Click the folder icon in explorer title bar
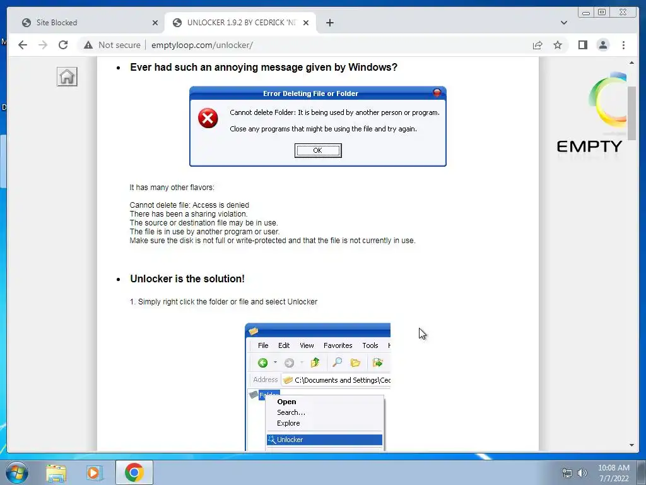This screenshot has height=485, width=646. click(x=254, y=331)
